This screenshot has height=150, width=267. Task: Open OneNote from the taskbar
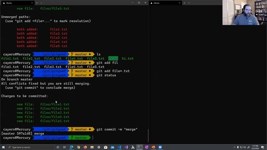click(146, 147)
